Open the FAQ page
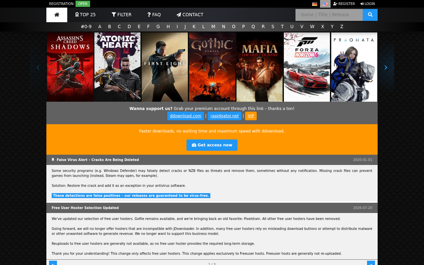The height and width of the screenshot is (265, 424). point(154,15)
